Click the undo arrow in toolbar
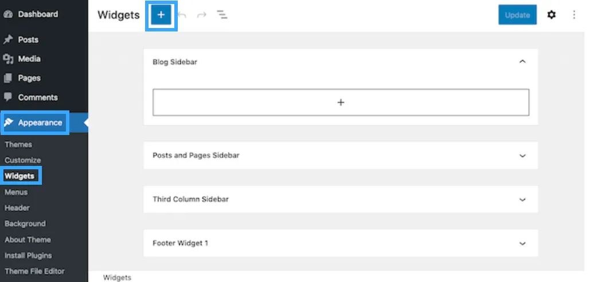 182,15
